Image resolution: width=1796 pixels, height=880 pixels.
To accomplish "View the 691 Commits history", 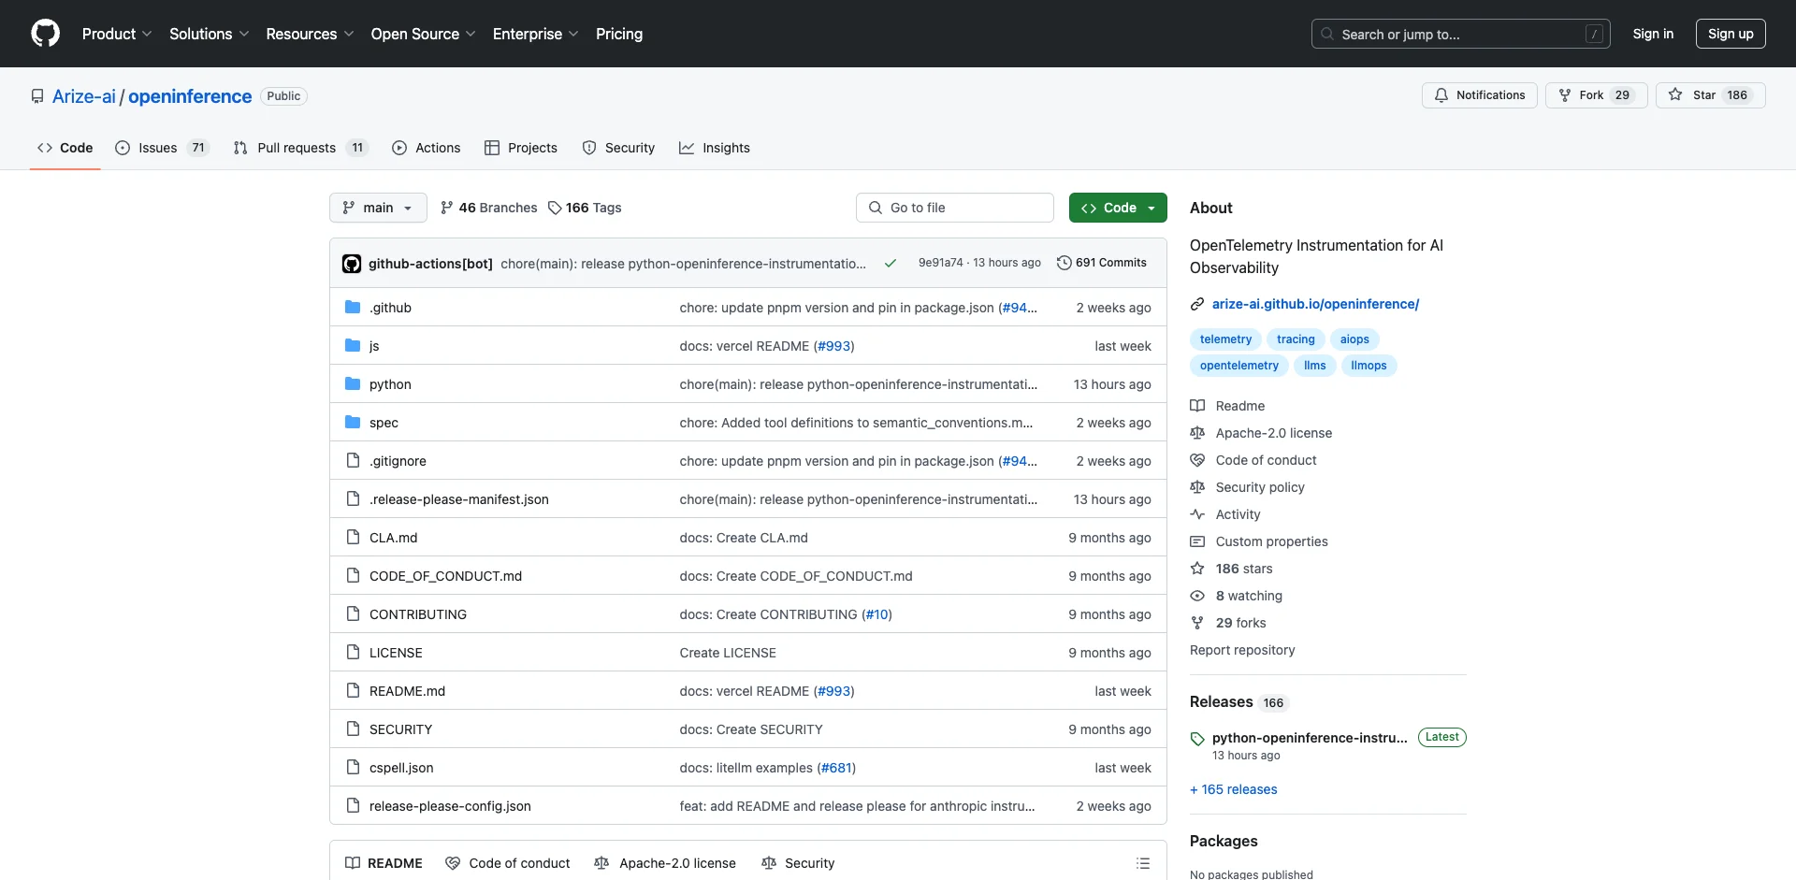I will pyautogui.click(x=1101, y=263).
